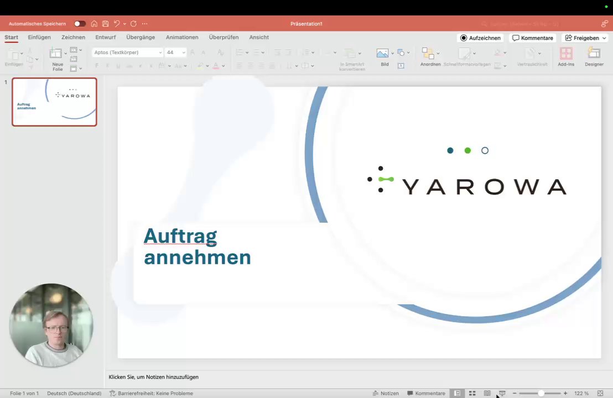Select slide 1 thumbnail

pyautogui.click(x=54, y=102)
